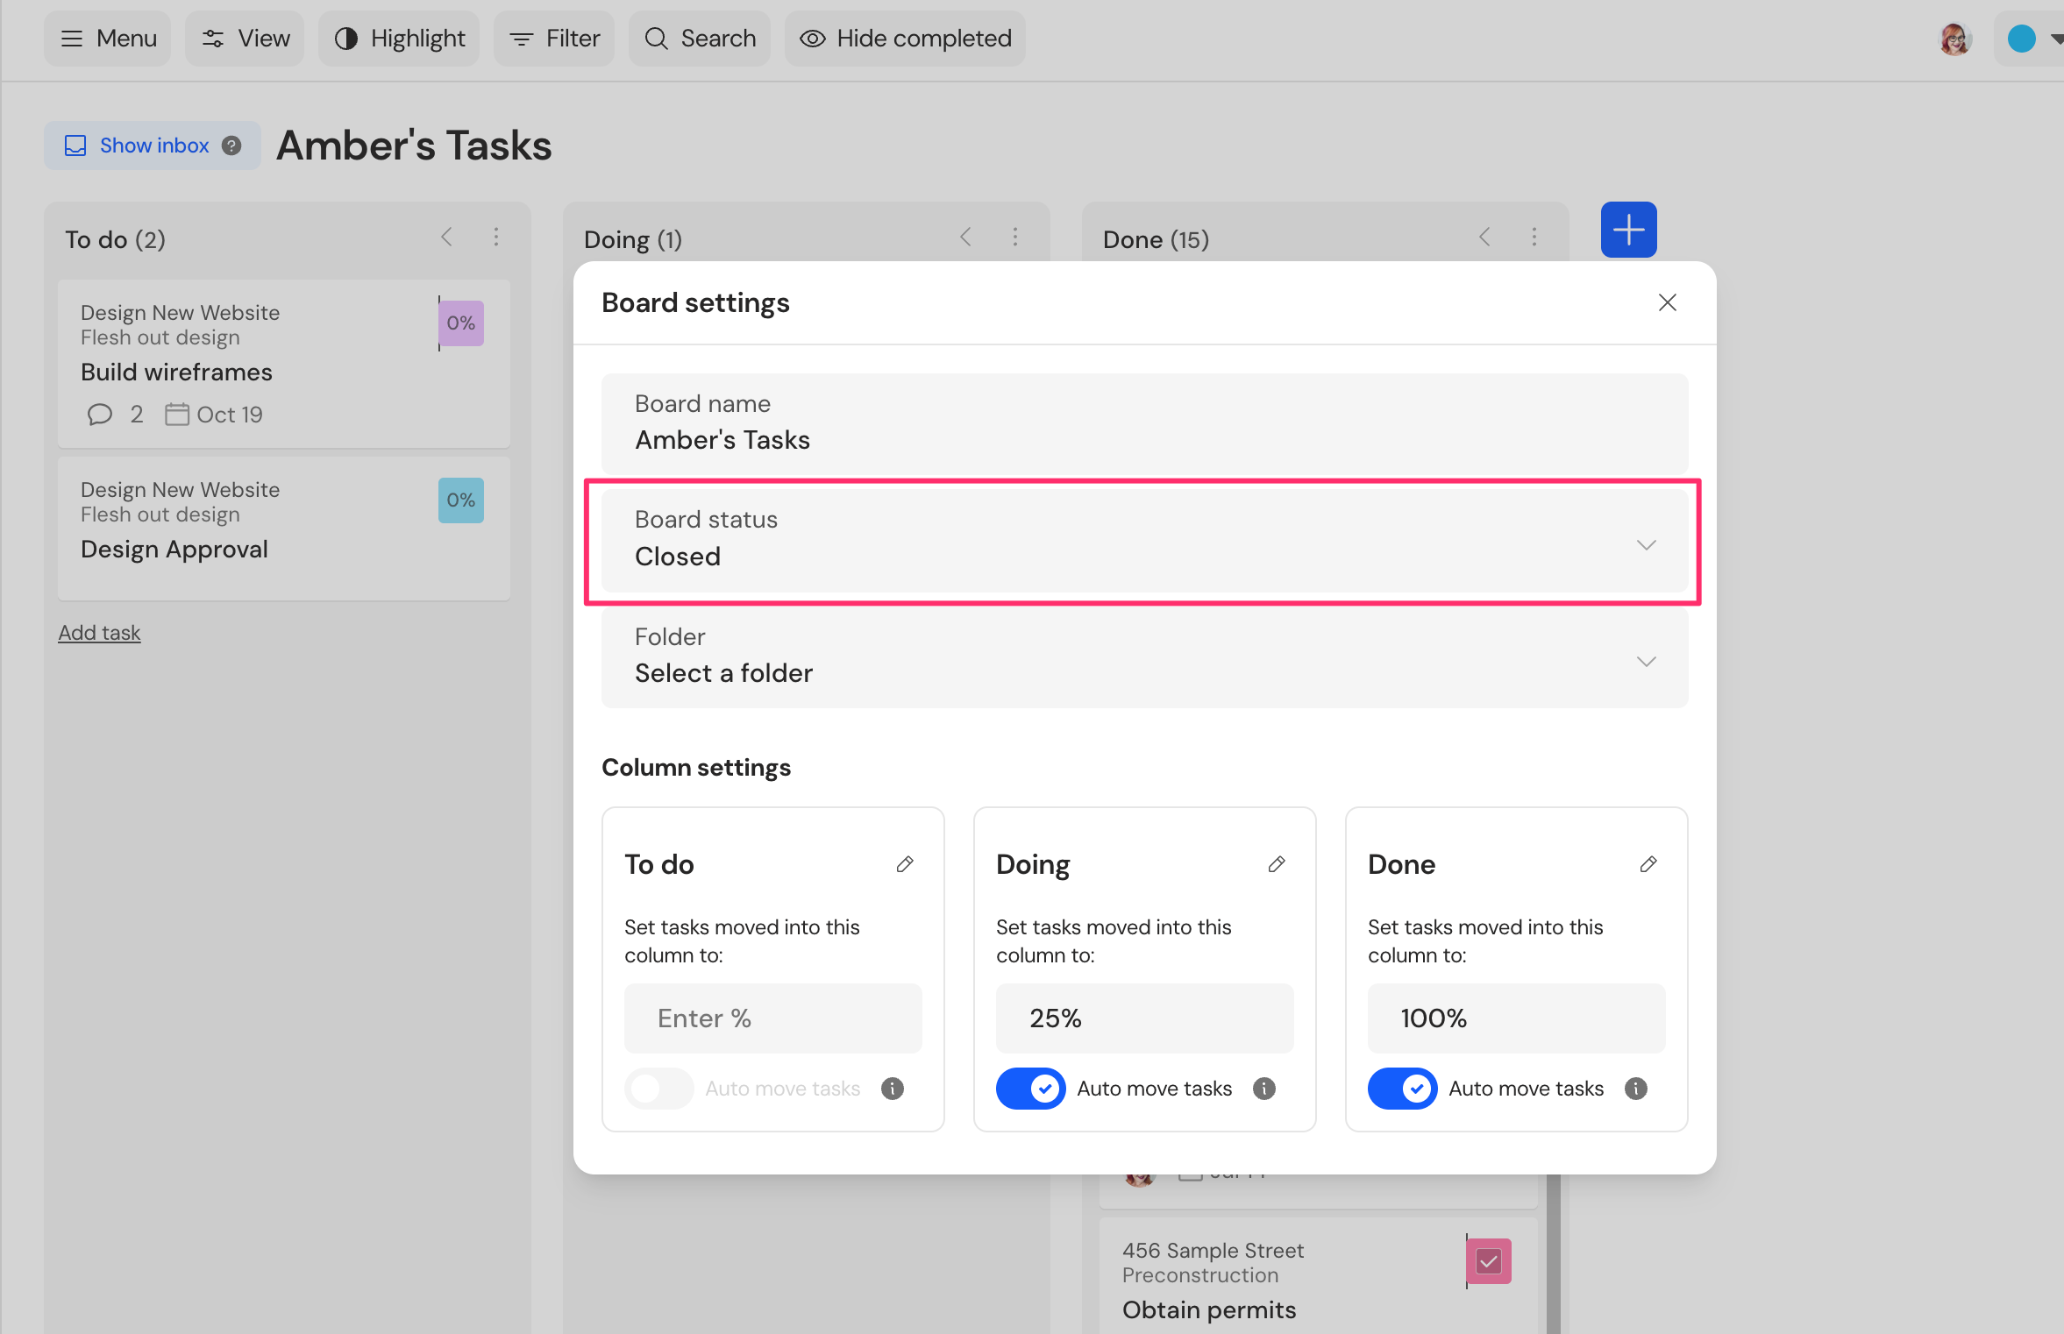Image resolution: width=2064 pixels, height=1334 pixels.
Task: Close the Board settings dialog
Action: point(1667,302)
